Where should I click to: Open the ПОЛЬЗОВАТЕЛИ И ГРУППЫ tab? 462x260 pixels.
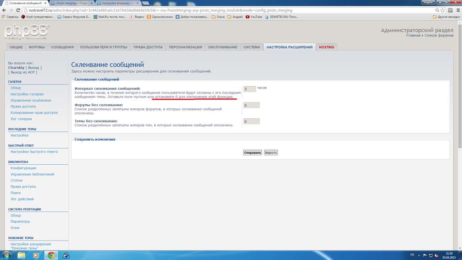103,47
